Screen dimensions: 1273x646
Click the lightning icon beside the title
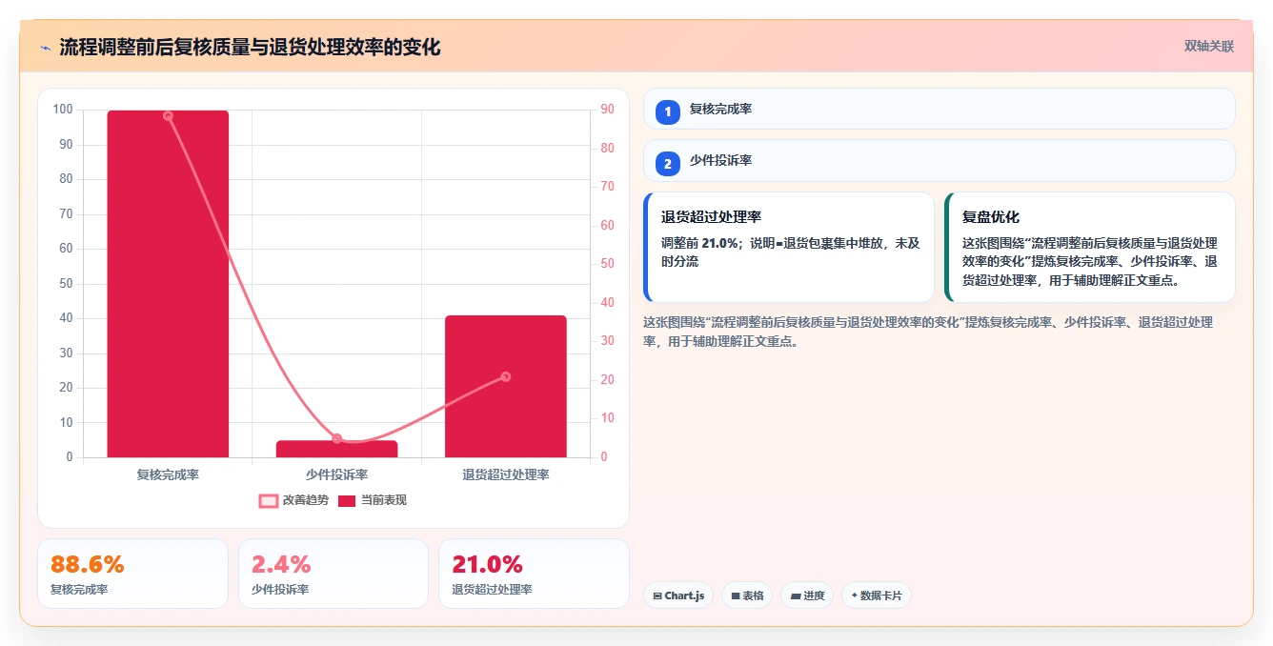coord(45,48)
